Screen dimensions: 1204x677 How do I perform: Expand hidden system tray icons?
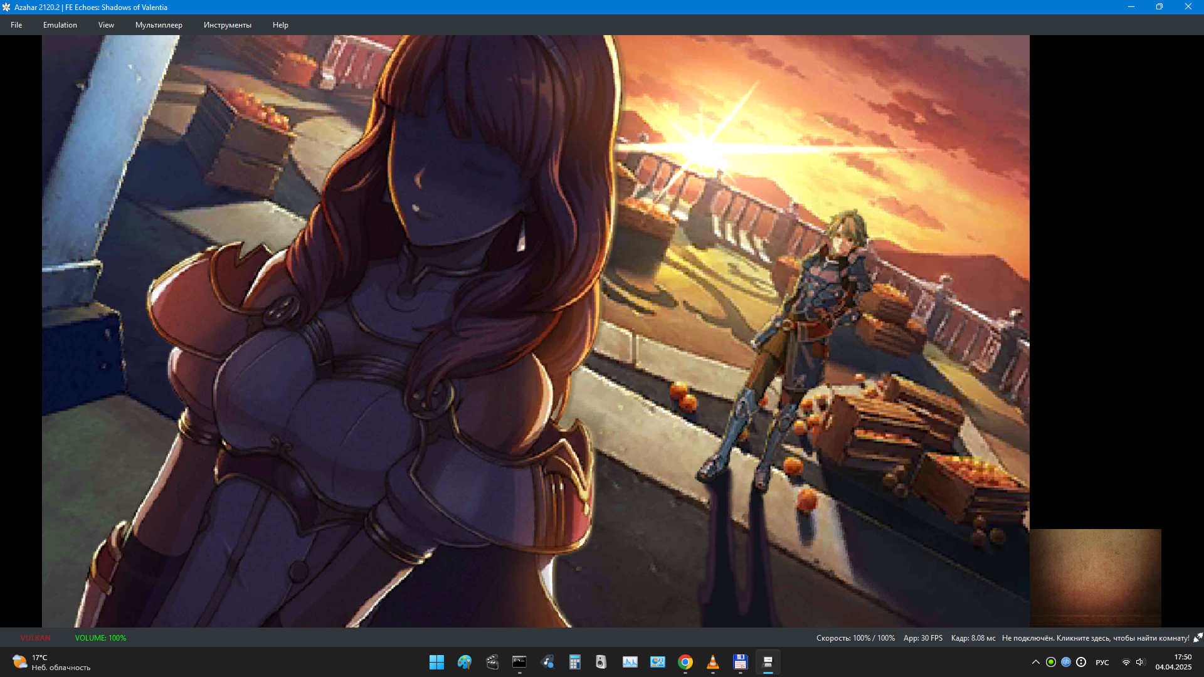point(1035,662)
